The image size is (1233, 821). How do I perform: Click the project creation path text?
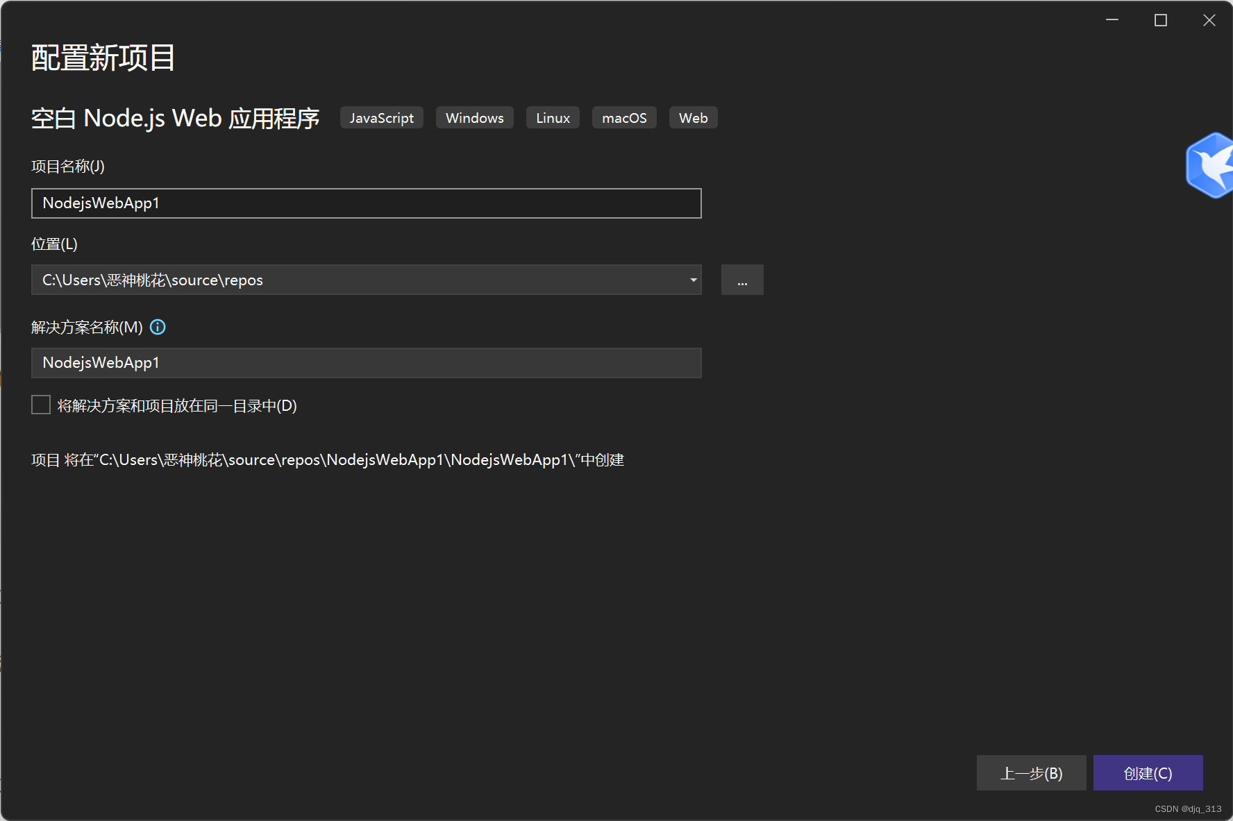click(328, 460)
